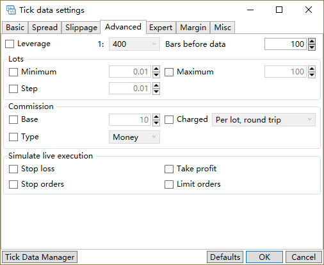
Task: Click the Bars before data input field
Action: (286, 44)
